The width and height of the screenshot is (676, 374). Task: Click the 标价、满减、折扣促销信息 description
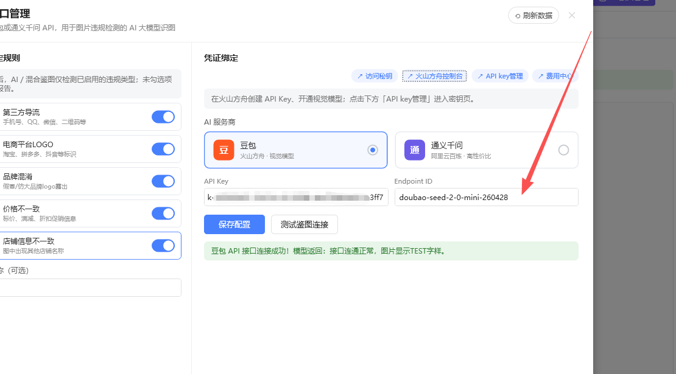40,219
